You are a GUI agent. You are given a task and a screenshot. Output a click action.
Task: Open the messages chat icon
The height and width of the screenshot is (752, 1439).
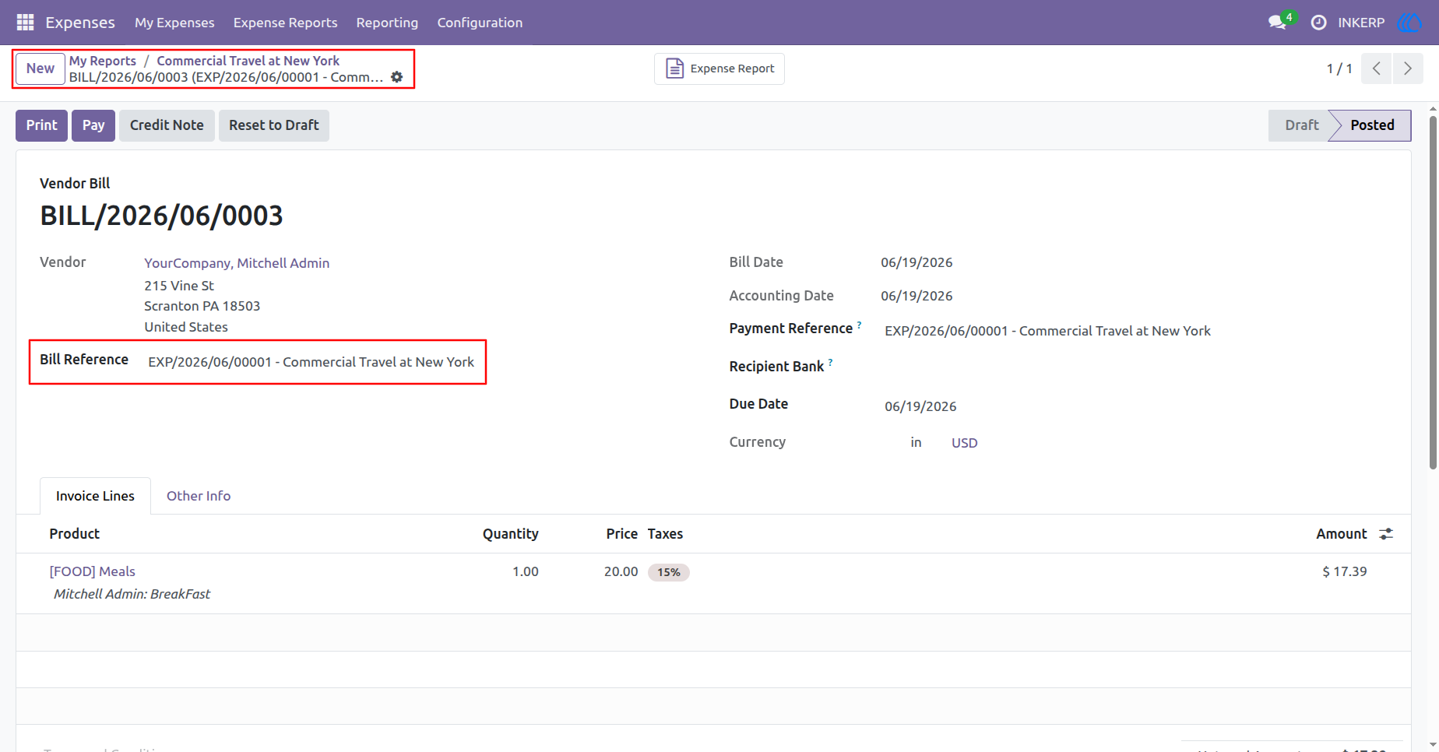coord(1277,23)
